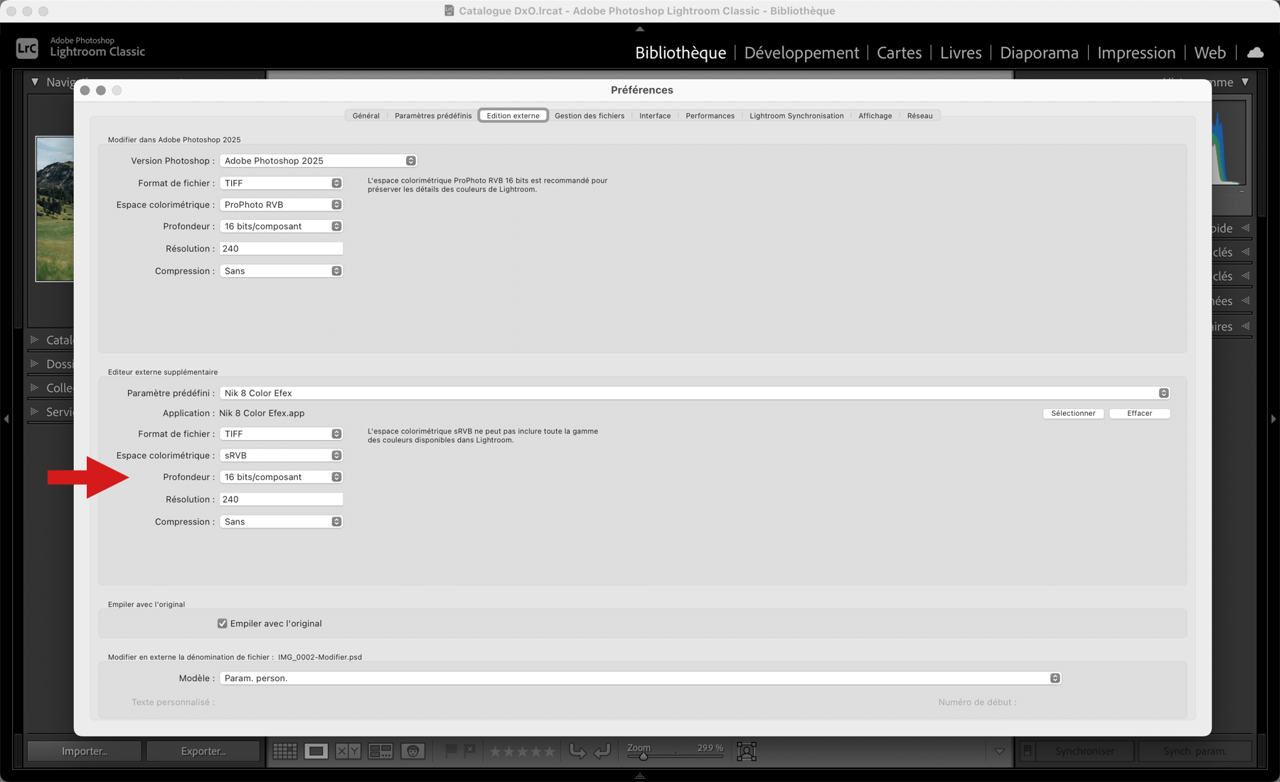Click the sync toggle switch icon
The width and height of the screenshot is (1280, 782).
tap(1028, 751)
